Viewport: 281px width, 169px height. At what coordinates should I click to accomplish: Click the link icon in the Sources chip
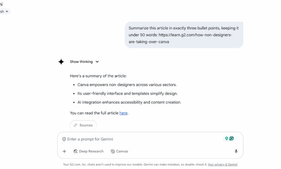pyautogui.click(x=75, y=125)
